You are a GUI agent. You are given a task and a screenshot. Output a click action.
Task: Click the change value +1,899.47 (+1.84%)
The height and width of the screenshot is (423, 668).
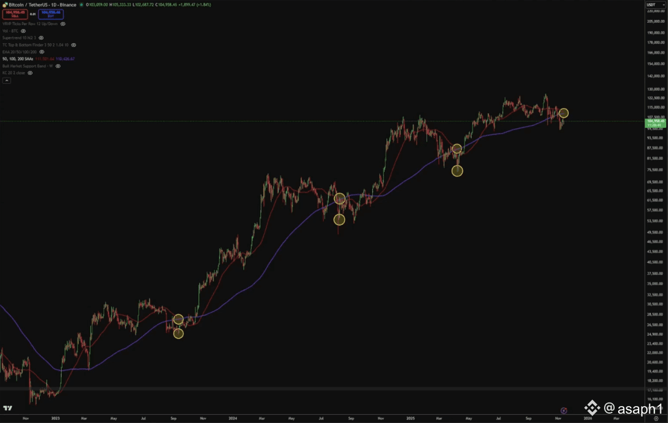195,5
